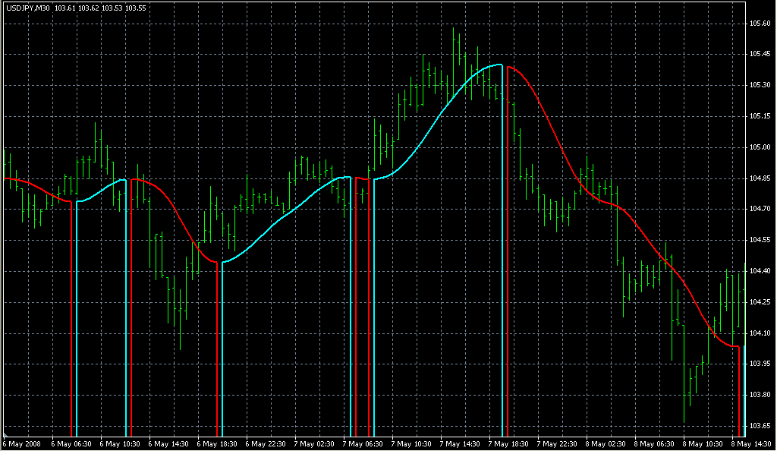Click the 7 May 14:30 time label
Screen dimensions: 777x451
(461, 443)
